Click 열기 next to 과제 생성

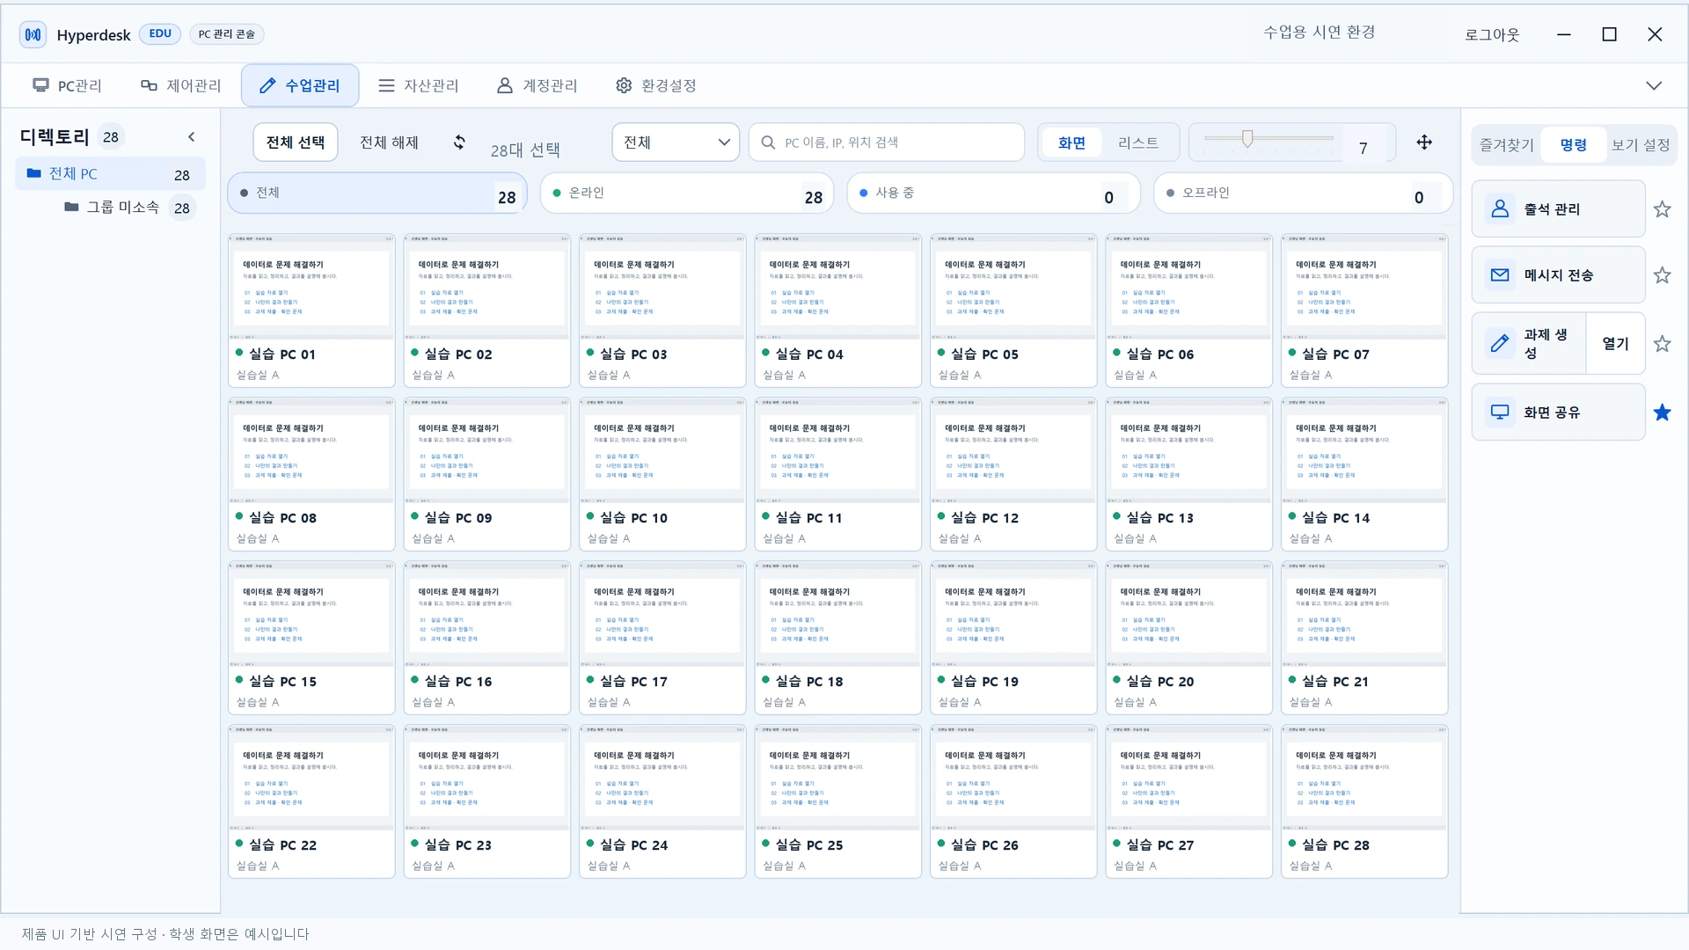point(1615,344)
